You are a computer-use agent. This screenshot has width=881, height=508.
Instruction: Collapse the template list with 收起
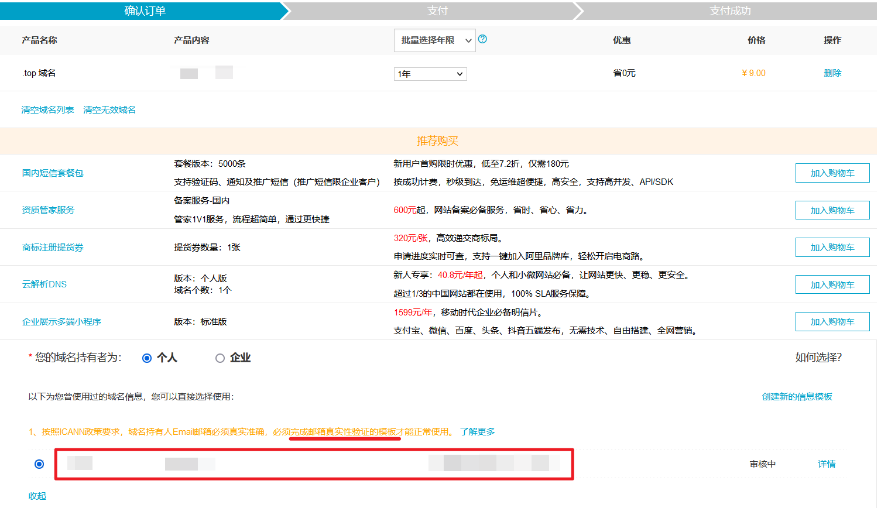pyautogui.click(x=37, y=496)
